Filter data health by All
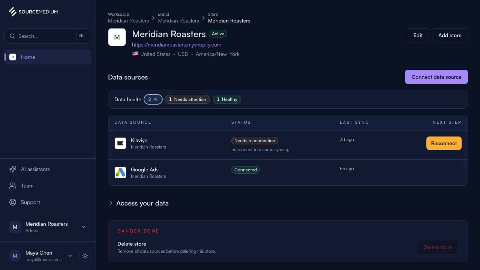The width and height of the screenshot is (480, 270). coord(153,99)
